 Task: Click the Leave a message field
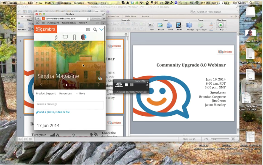70,105
